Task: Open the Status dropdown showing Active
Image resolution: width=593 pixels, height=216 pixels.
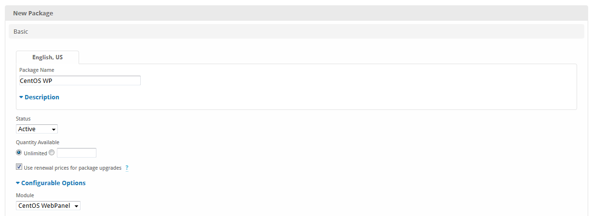Action: tap(37, 129)
